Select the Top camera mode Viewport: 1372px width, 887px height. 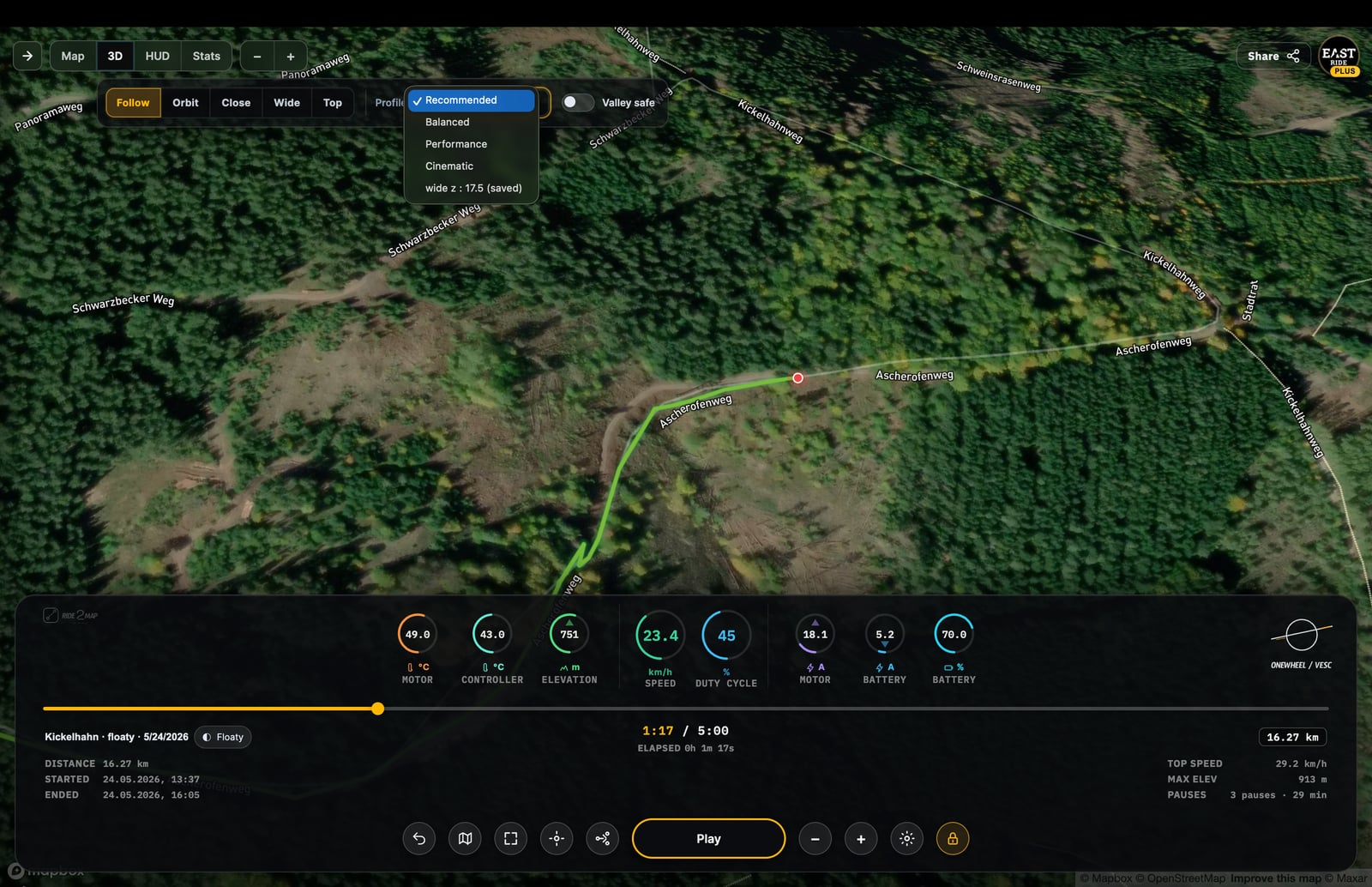(333, 102)
